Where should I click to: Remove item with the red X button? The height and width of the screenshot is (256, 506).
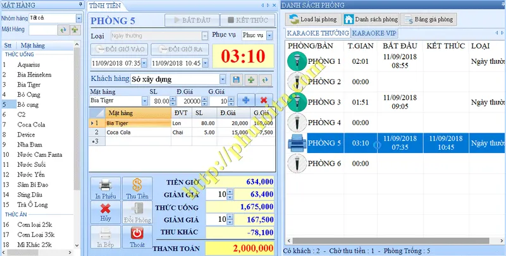point(264,101)
